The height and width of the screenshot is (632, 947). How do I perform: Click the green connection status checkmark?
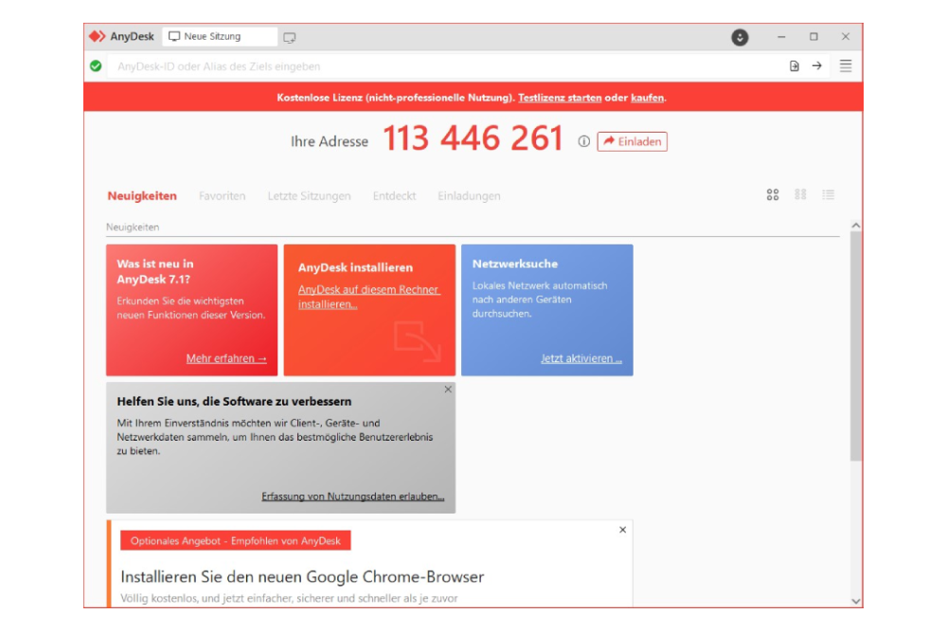pyautogui.click(x=96, y=66)
